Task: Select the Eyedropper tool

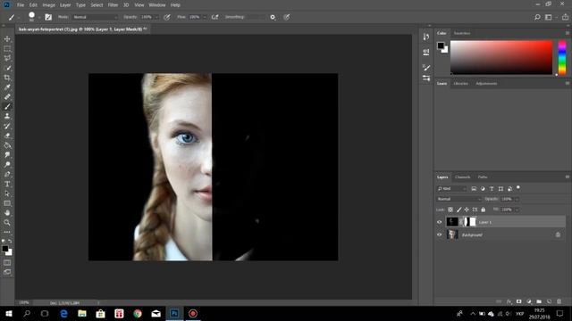Action: click(x=7, y=87)
